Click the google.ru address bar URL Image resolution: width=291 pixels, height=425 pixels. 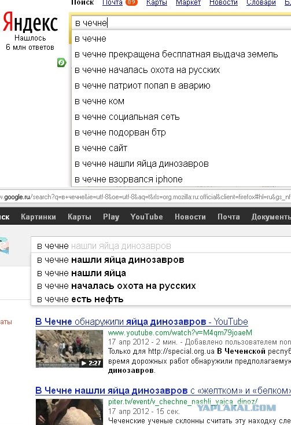145,197
